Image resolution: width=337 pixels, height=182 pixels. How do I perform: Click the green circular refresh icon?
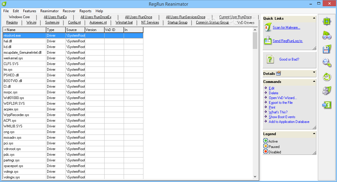point(327,77)
